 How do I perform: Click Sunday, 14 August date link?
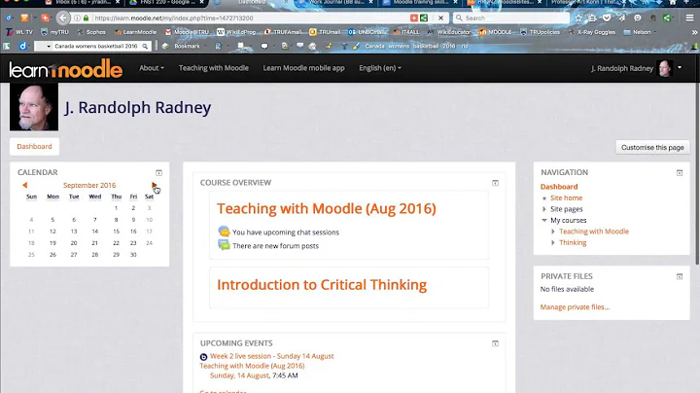[x=239, y=375]
